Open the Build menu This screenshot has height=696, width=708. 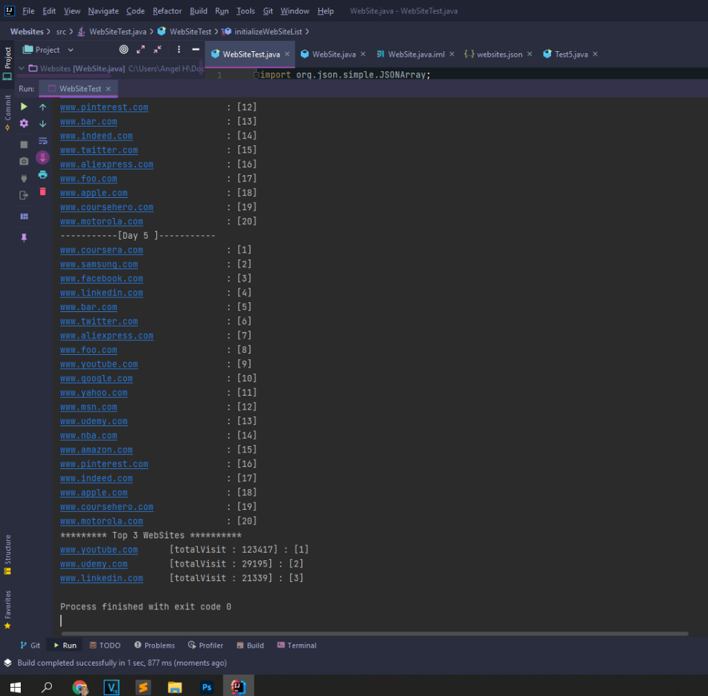click(198, 11)
